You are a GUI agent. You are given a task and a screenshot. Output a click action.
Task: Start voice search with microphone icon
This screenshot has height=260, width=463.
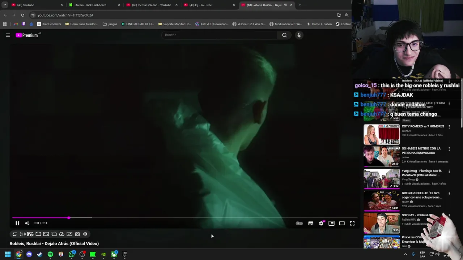[x=299, y=35]
